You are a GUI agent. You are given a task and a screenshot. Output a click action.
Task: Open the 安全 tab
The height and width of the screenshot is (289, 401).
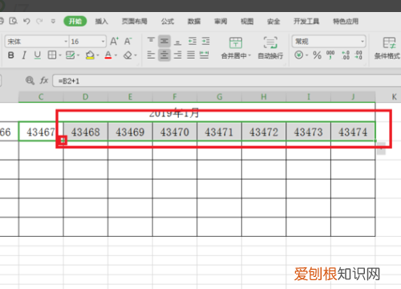(x=273, y=21)
